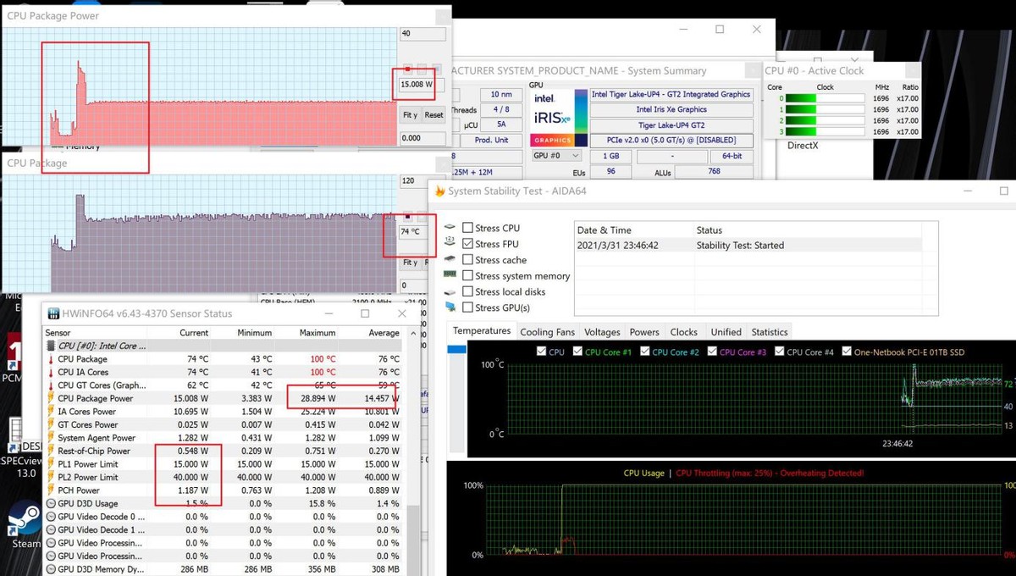Uncheck the Stress FPU checkbox
1016x576 pixels.
(467, 244)
